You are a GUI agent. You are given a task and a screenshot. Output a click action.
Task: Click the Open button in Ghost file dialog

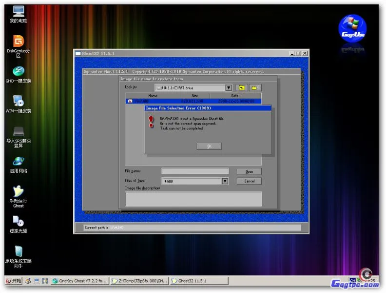pyautogui.click(x=249, y=171)
